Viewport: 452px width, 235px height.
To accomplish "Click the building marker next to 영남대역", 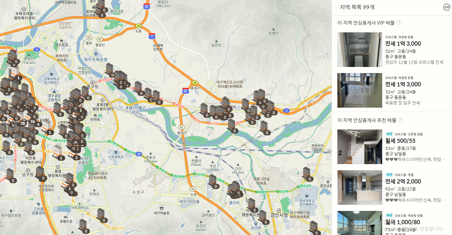I will (307, 174).
